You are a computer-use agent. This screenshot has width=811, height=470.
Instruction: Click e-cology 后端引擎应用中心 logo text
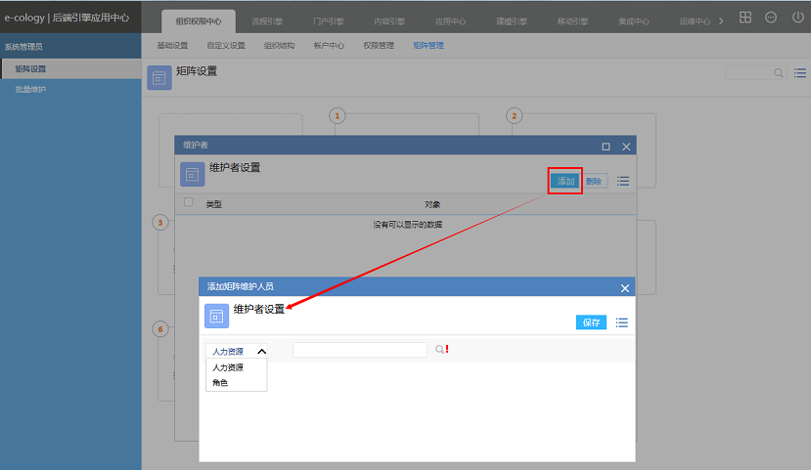[68, 18]
